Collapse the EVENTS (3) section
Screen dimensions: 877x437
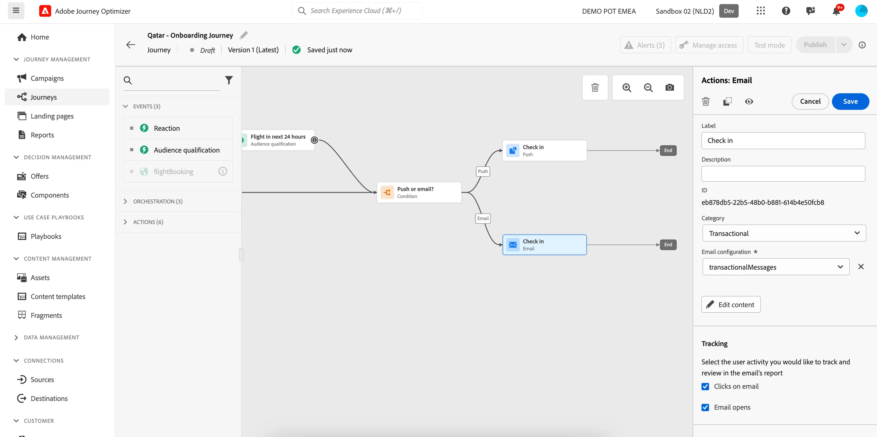(x=178, y=107)
